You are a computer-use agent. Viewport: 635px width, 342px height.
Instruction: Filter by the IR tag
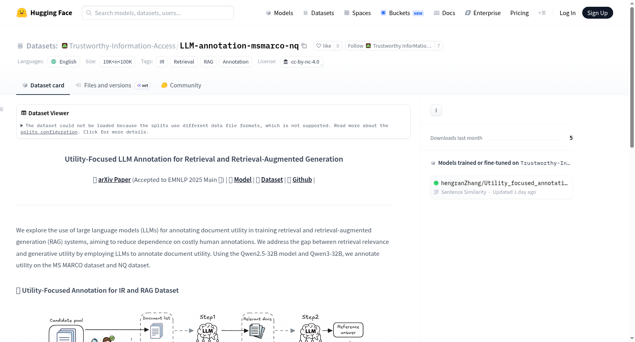162,62
